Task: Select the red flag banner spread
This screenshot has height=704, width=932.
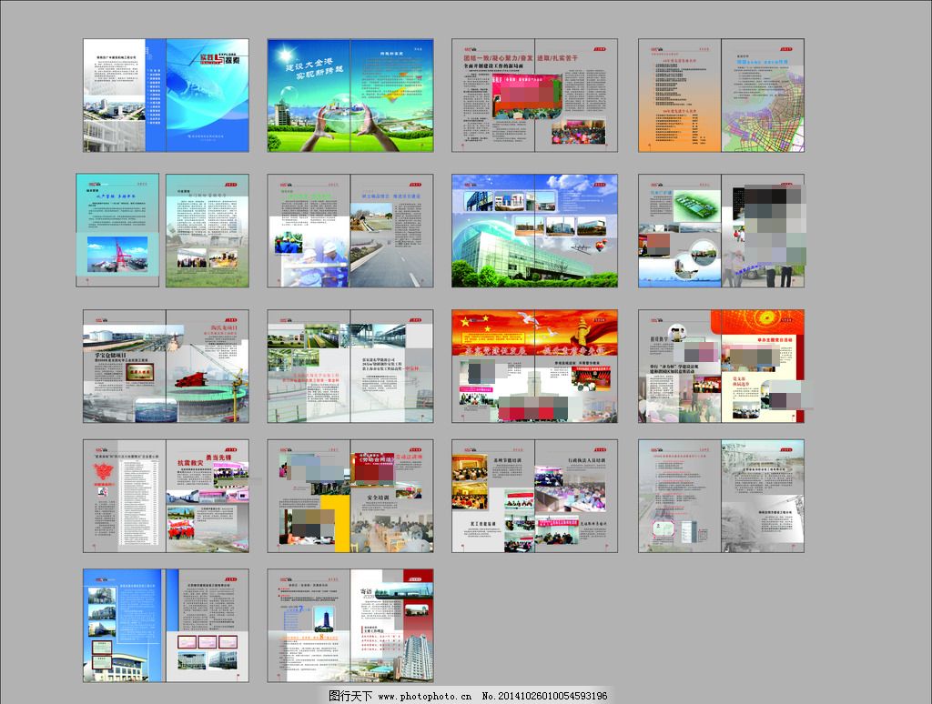Action: click(x=535, y=367)
